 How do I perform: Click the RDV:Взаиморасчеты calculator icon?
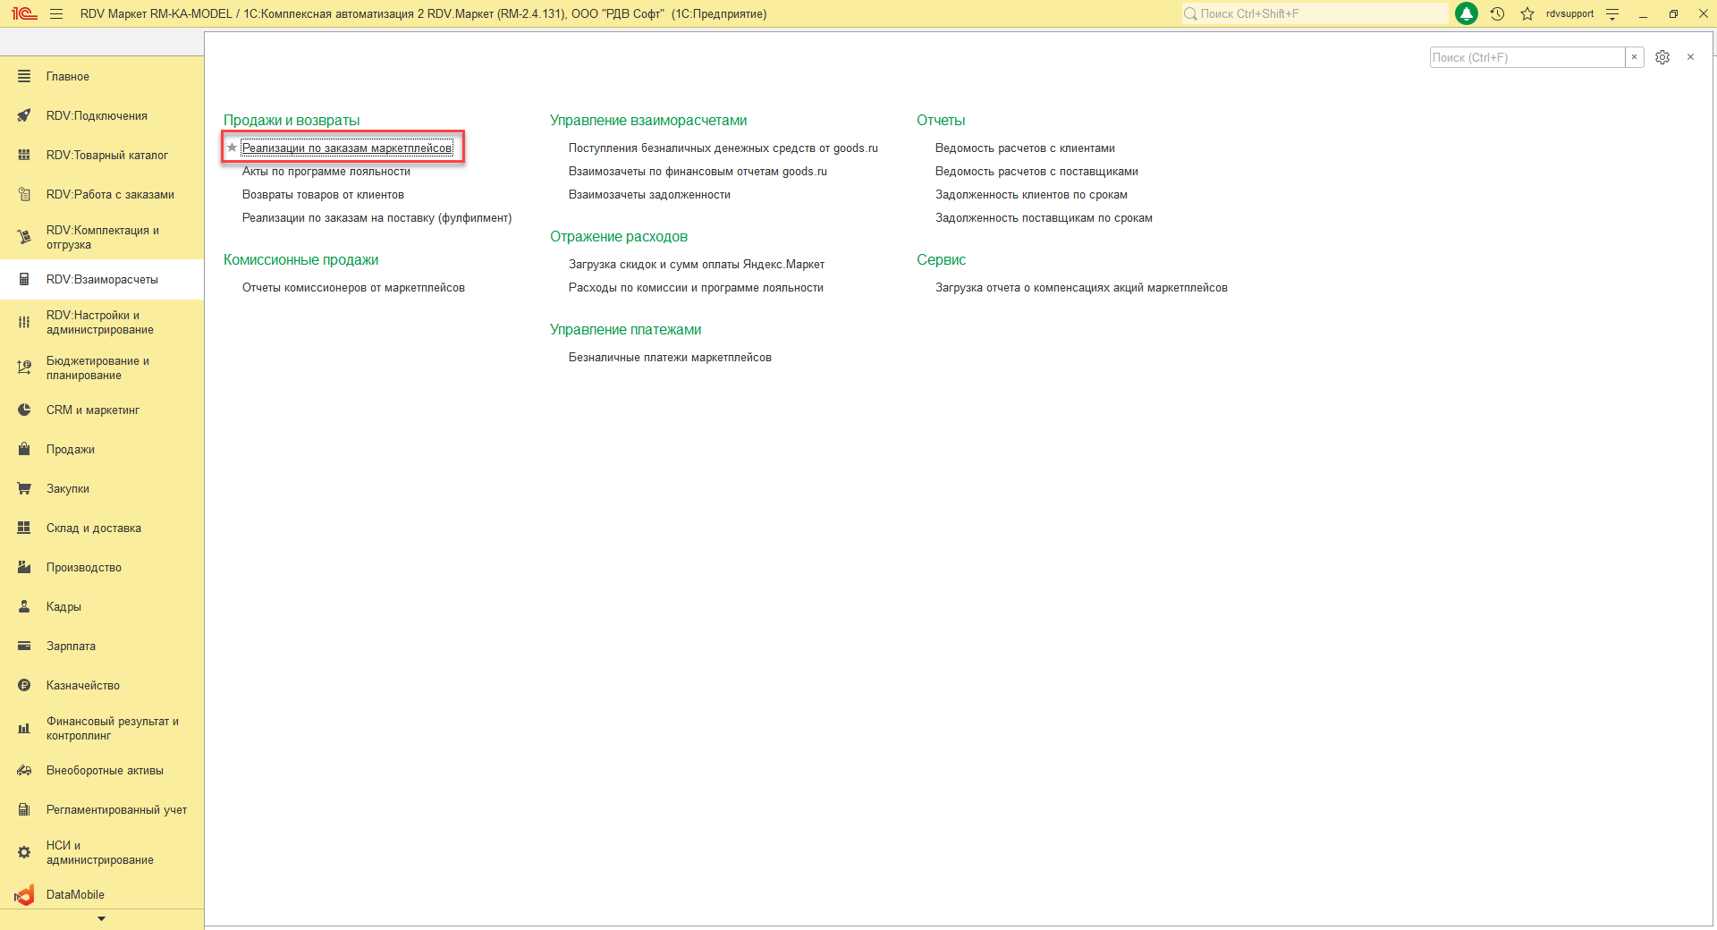tap(24, 280)
